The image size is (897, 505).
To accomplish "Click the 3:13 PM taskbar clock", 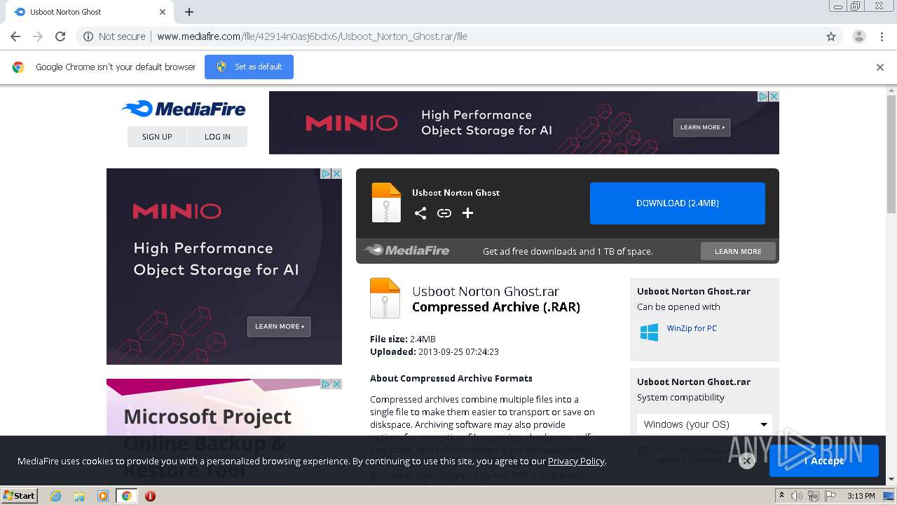I will (x=861, y=496).
